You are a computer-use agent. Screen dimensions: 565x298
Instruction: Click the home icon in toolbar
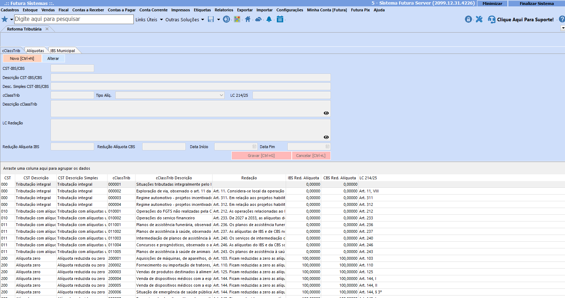pyautogui.click(x=248, y=19)
